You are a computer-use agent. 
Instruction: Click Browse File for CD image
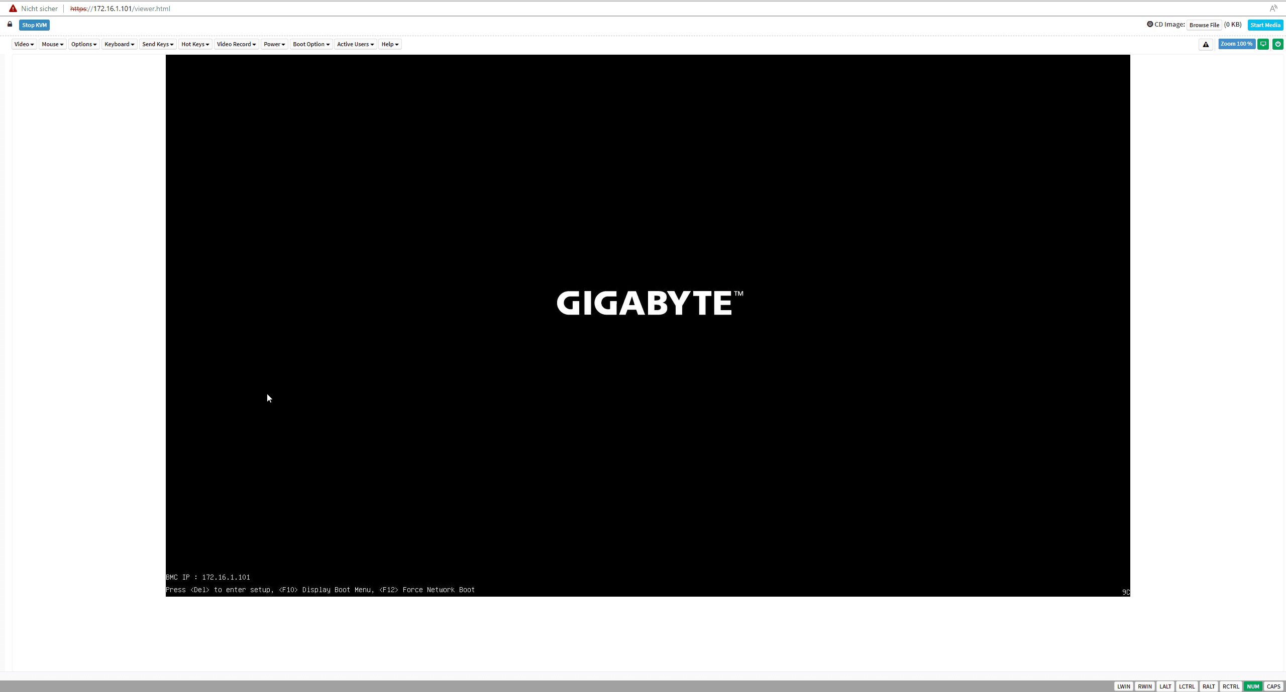click(1204, 25)
